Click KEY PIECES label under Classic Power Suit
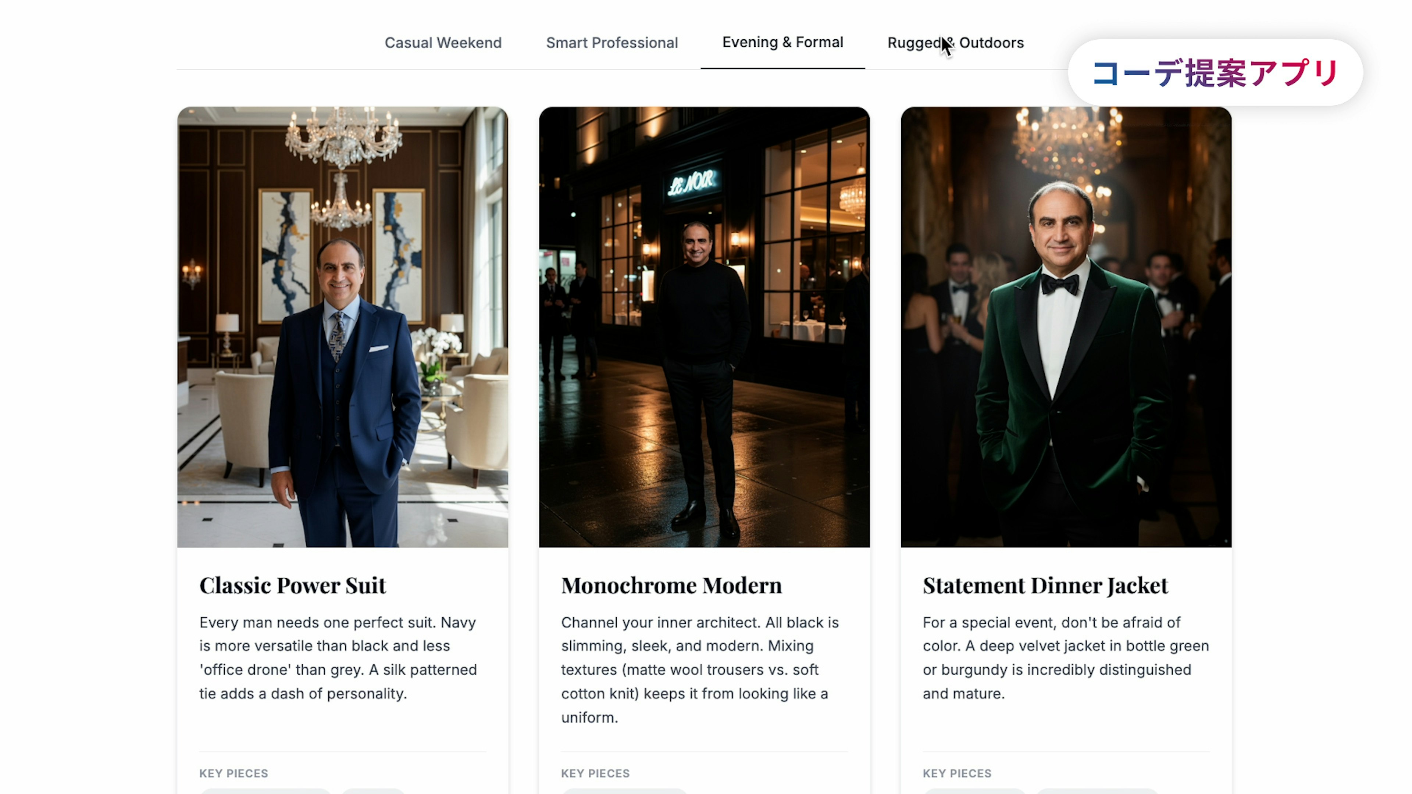The image size is (1412, 794). point(233,773)
